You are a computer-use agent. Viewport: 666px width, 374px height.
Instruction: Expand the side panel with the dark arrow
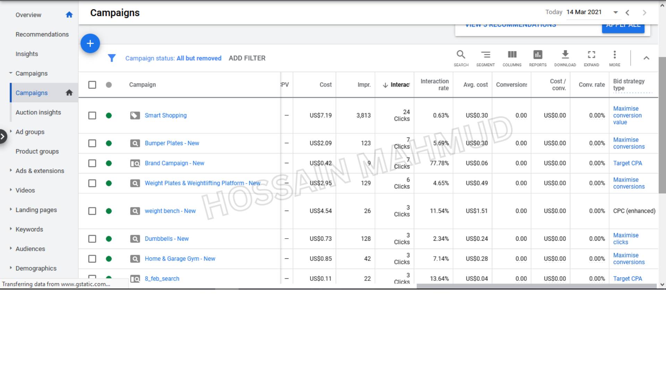(x=3, y=136)
